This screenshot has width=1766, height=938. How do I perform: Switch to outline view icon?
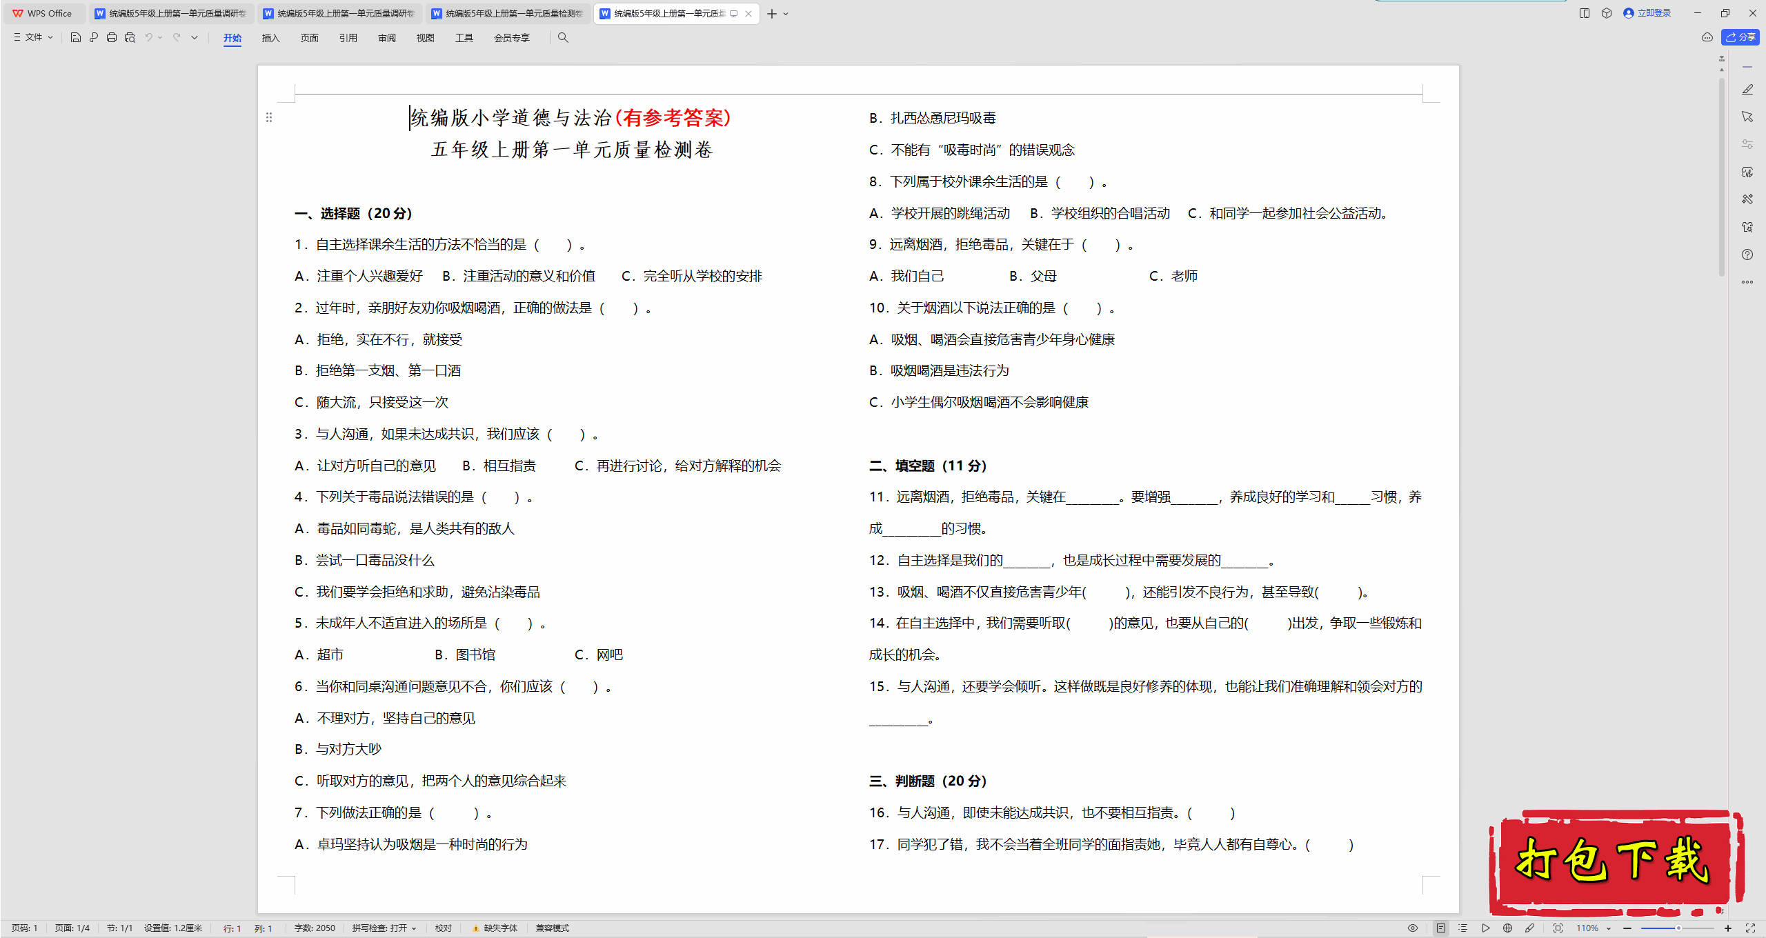pyautogui.click(x=1463, y=928)
